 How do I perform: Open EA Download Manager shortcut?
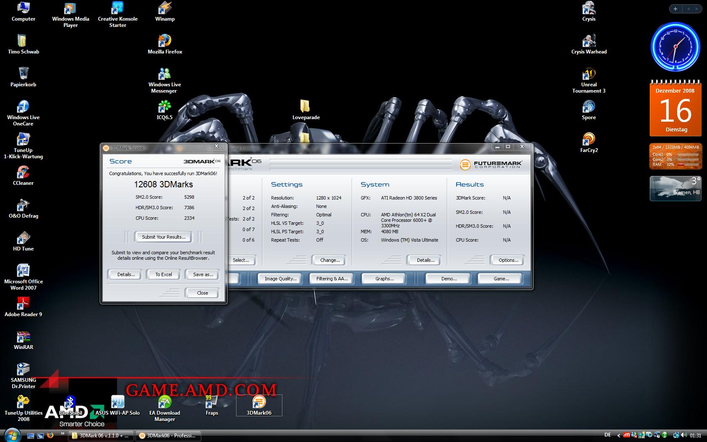coord(165,409)
